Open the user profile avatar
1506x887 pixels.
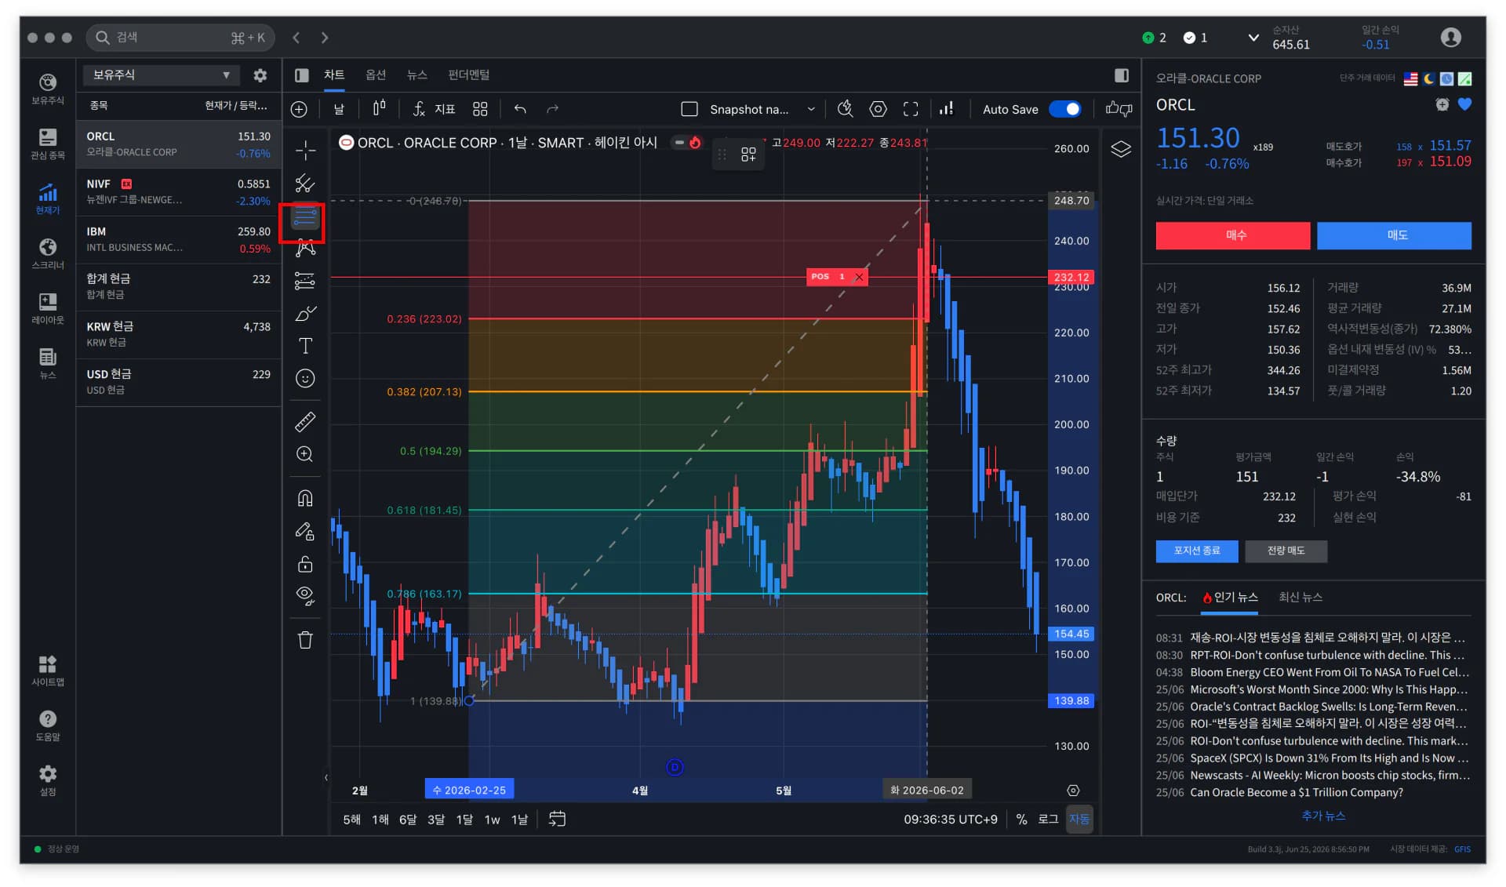pos(1451,37)
